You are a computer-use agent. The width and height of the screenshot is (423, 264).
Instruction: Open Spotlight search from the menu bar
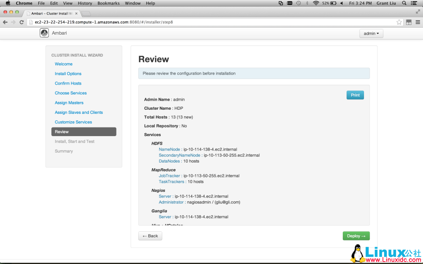[404, 3]
